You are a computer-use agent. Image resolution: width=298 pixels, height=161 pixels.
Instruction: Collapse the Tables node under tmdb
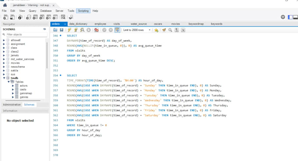pos(9,82)
